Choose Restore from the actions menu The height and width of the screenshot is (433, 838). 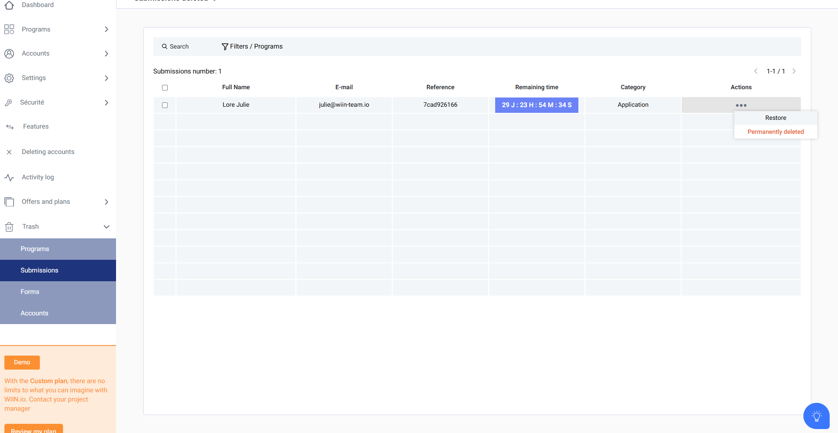[x=775, y=118]
